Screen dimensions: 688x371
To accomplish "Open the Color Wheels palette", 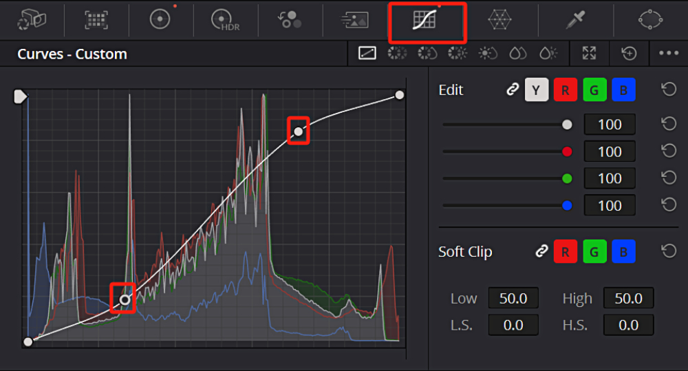I will tap(160, 20).
